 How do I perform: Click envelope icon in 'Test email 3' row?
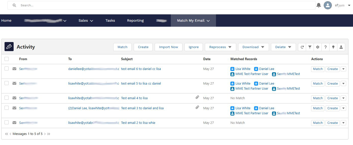coord(14,108)
